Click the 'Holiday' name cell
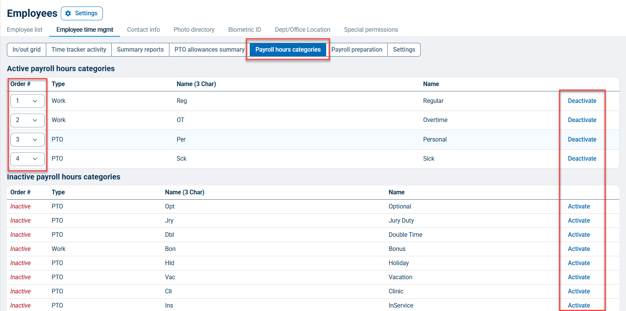 click(x=398, y=263)
